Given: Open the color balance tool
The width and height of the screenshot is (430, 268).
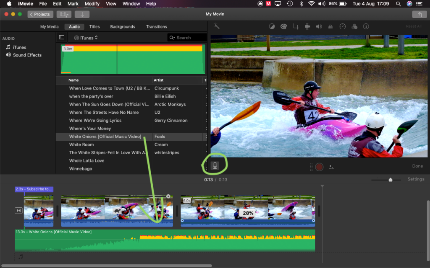Looking at the screenshot, I should 272,26.
